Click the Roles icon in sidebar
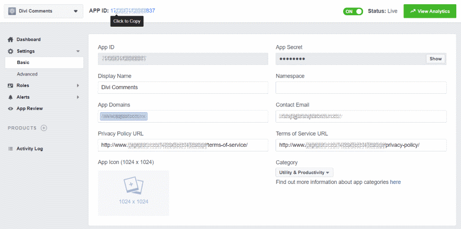The image size is (461, 229). point(10,85)
